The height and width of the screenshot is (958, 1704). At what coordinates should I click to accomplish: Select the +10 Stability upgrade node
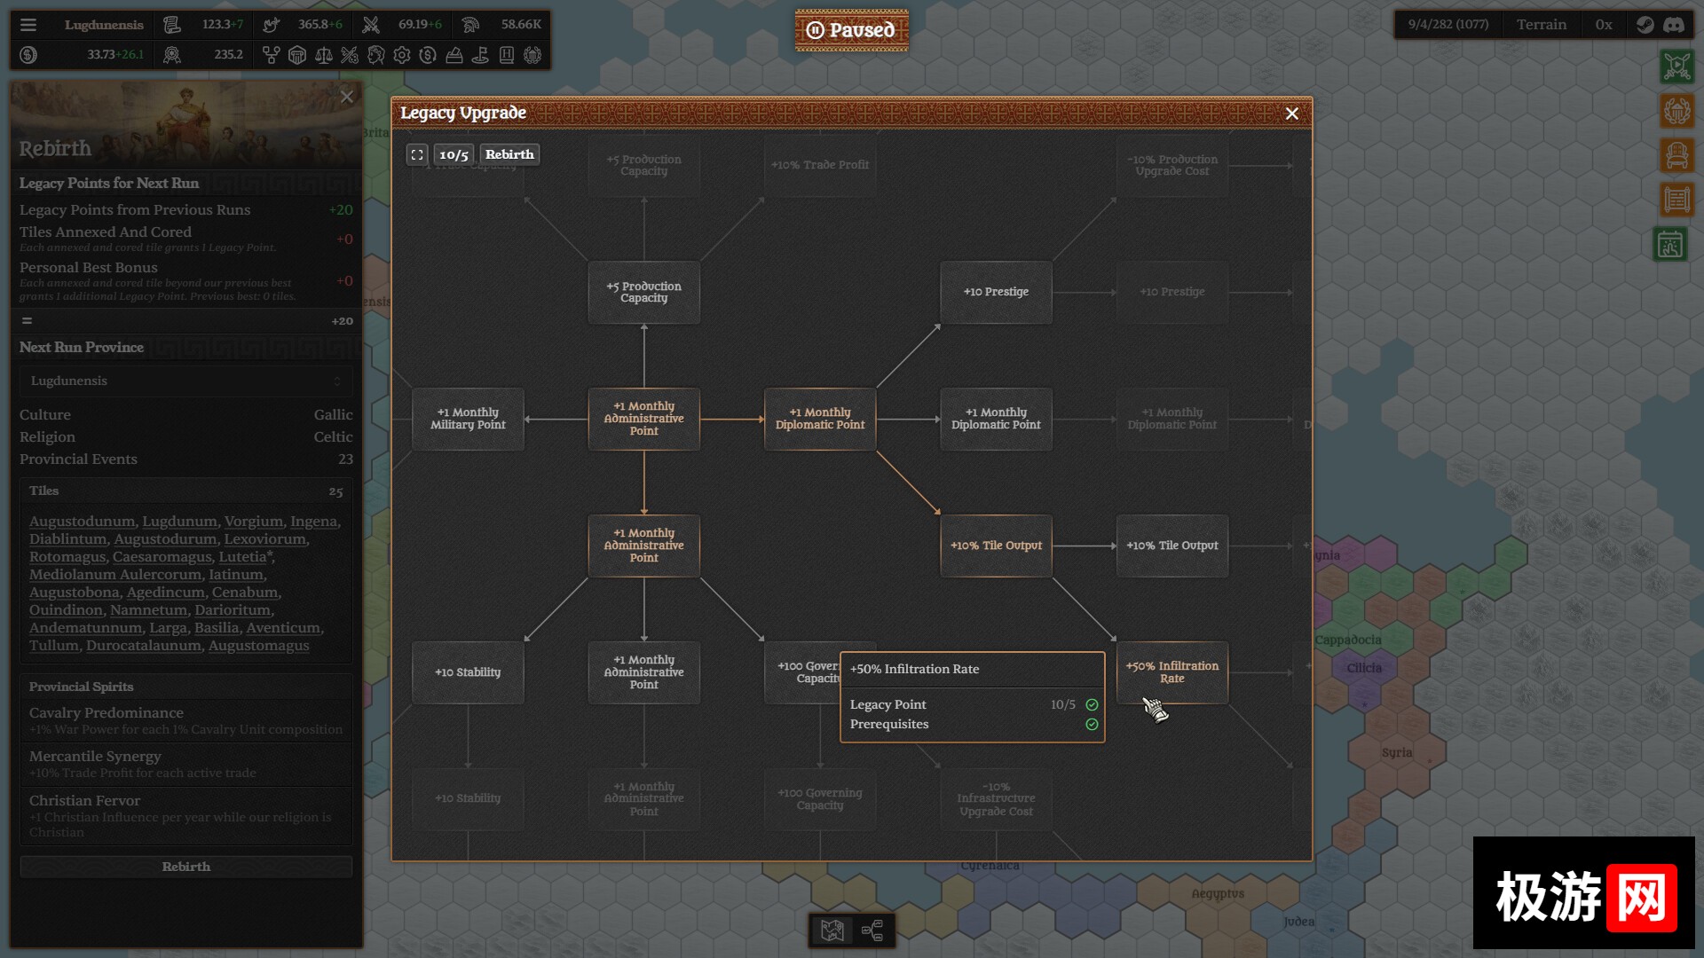pos(468,672)
